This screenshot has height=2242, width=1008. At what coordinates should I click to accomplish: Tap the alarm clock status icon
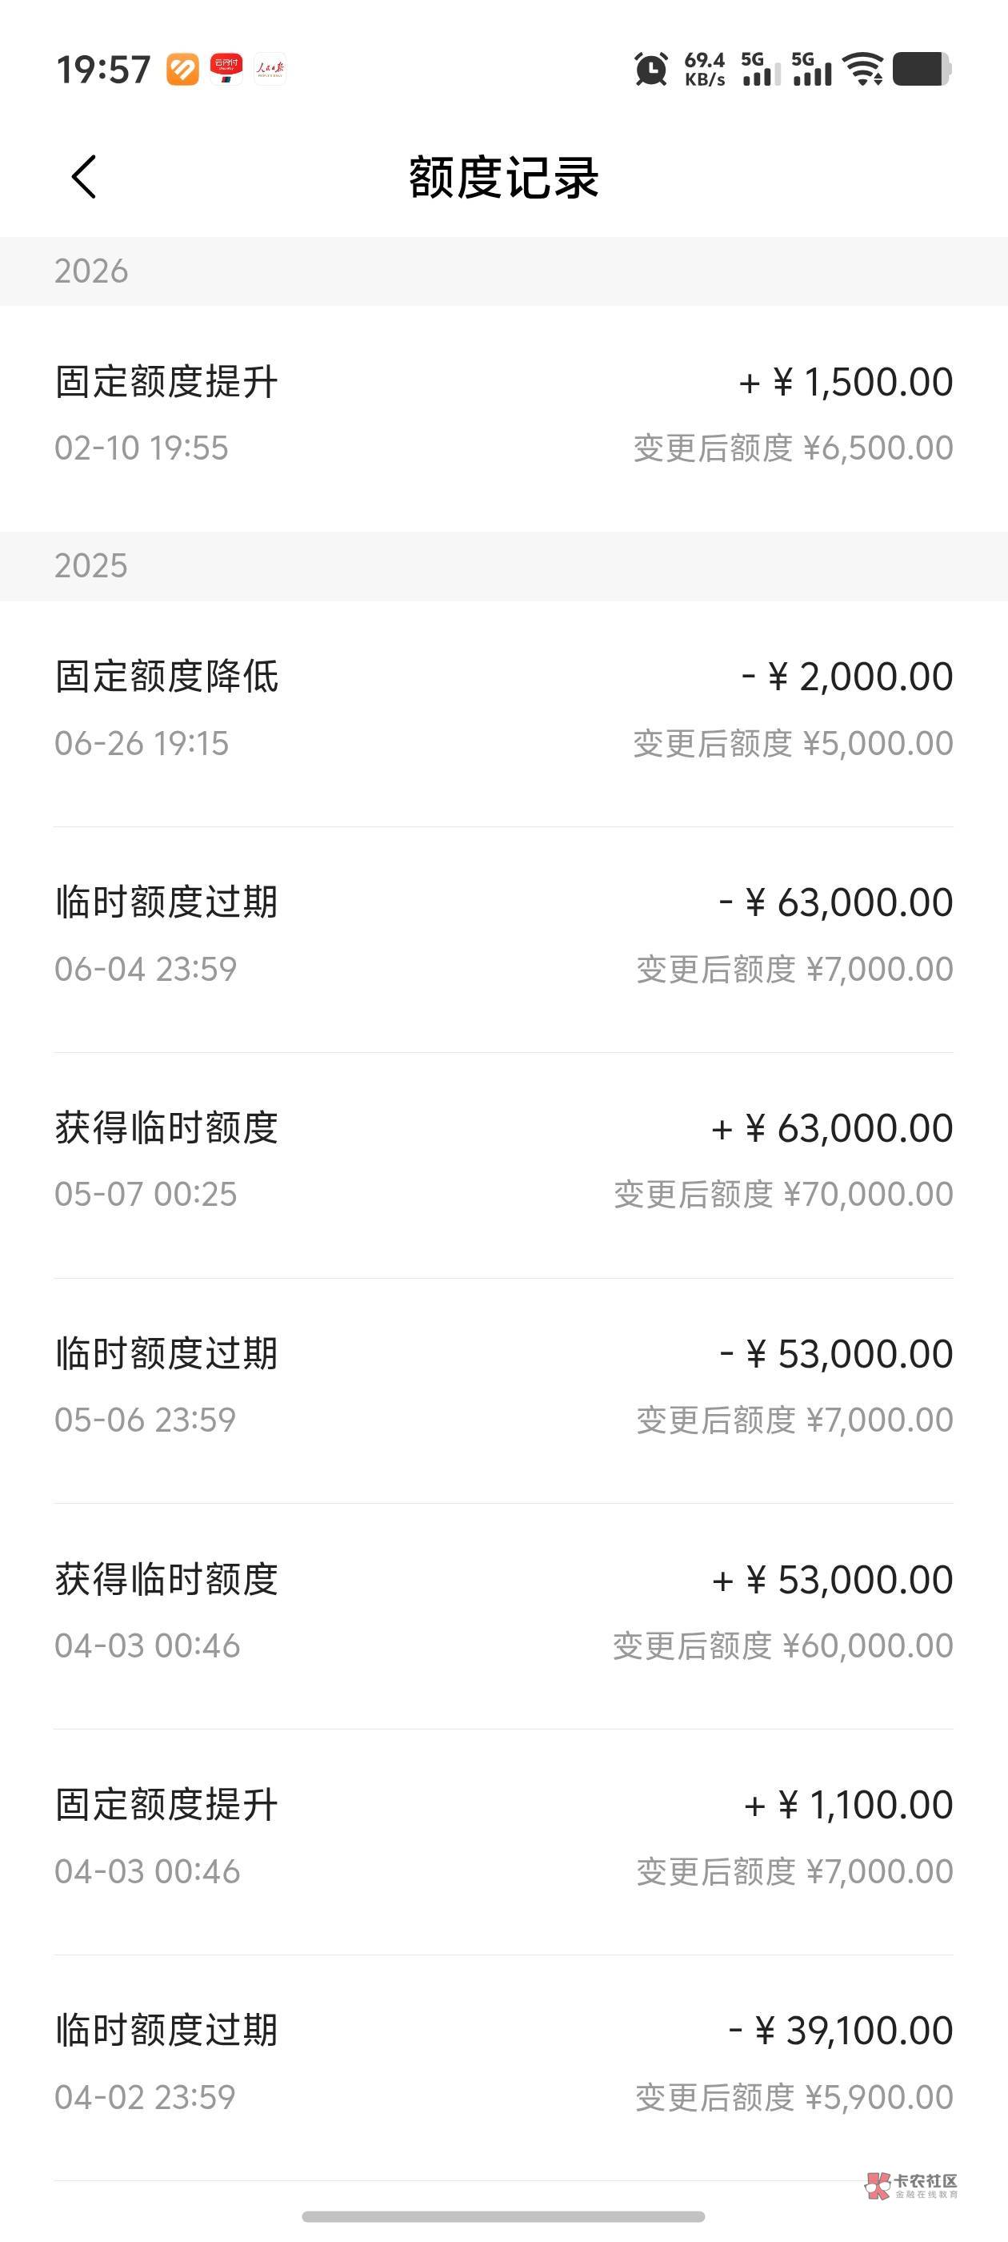click(x=651, y=70)
